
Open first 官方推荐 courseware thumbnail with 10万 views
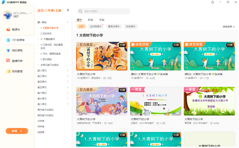tap(102, 56)
